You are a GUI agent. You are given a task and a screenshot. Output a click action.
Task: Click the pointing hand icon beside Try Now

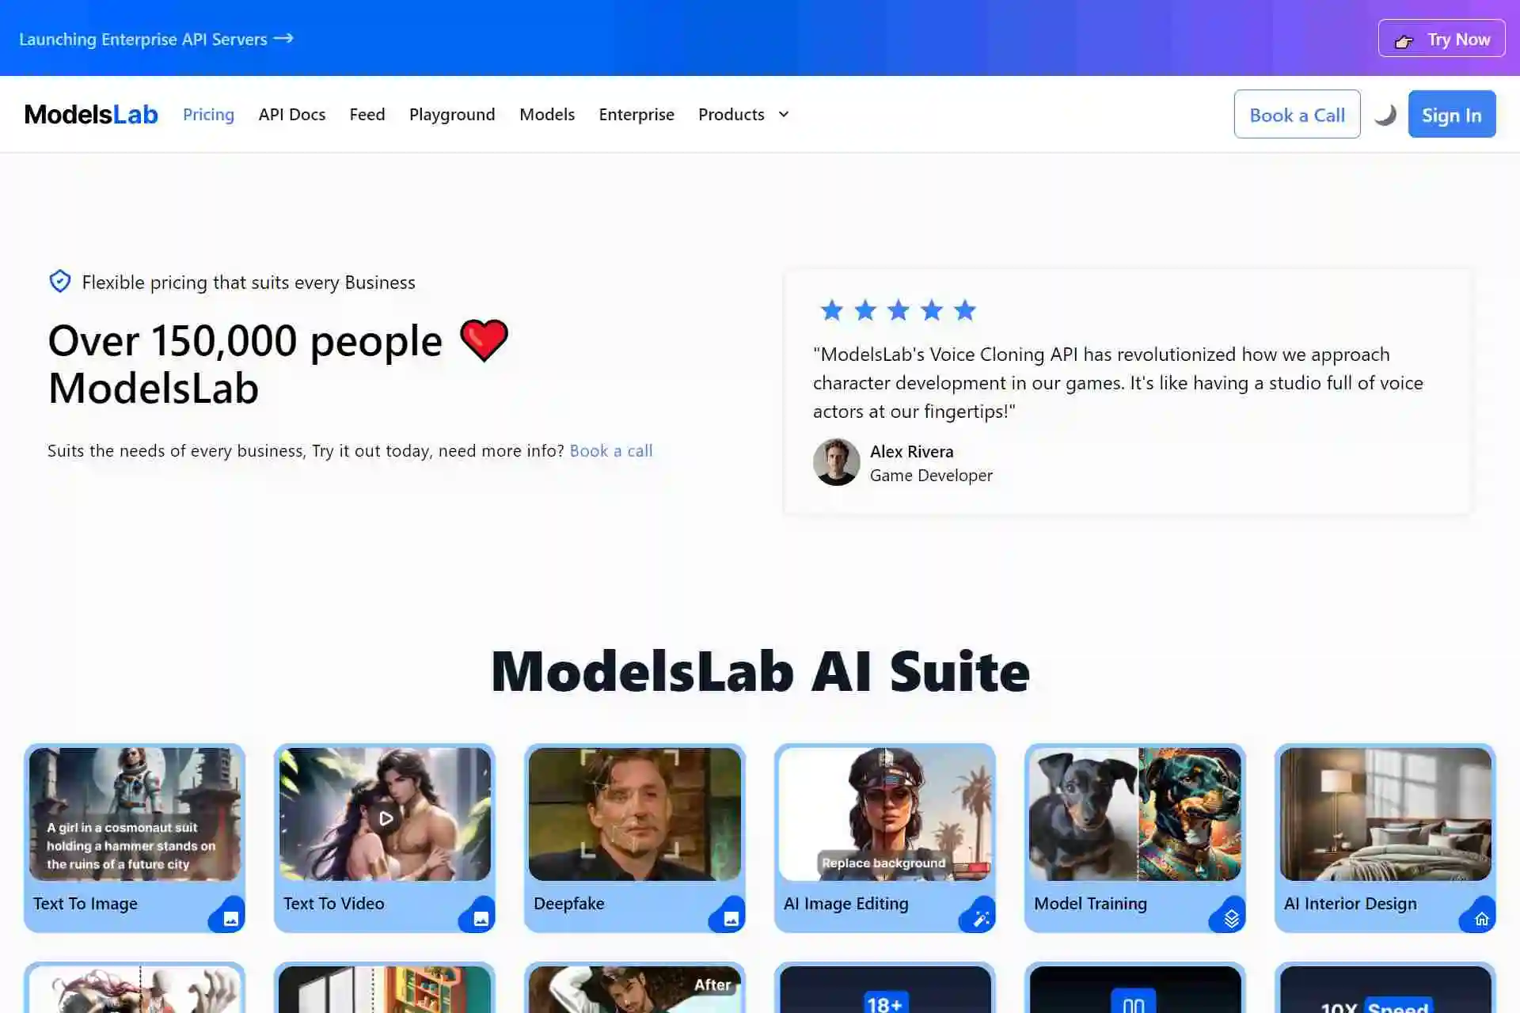coord(1404,41)
